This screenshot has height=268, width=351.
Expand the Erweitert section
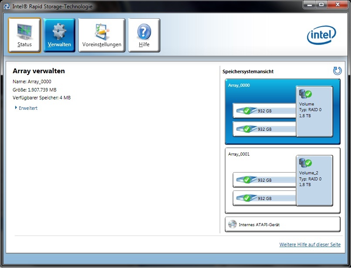coord(26,108)
